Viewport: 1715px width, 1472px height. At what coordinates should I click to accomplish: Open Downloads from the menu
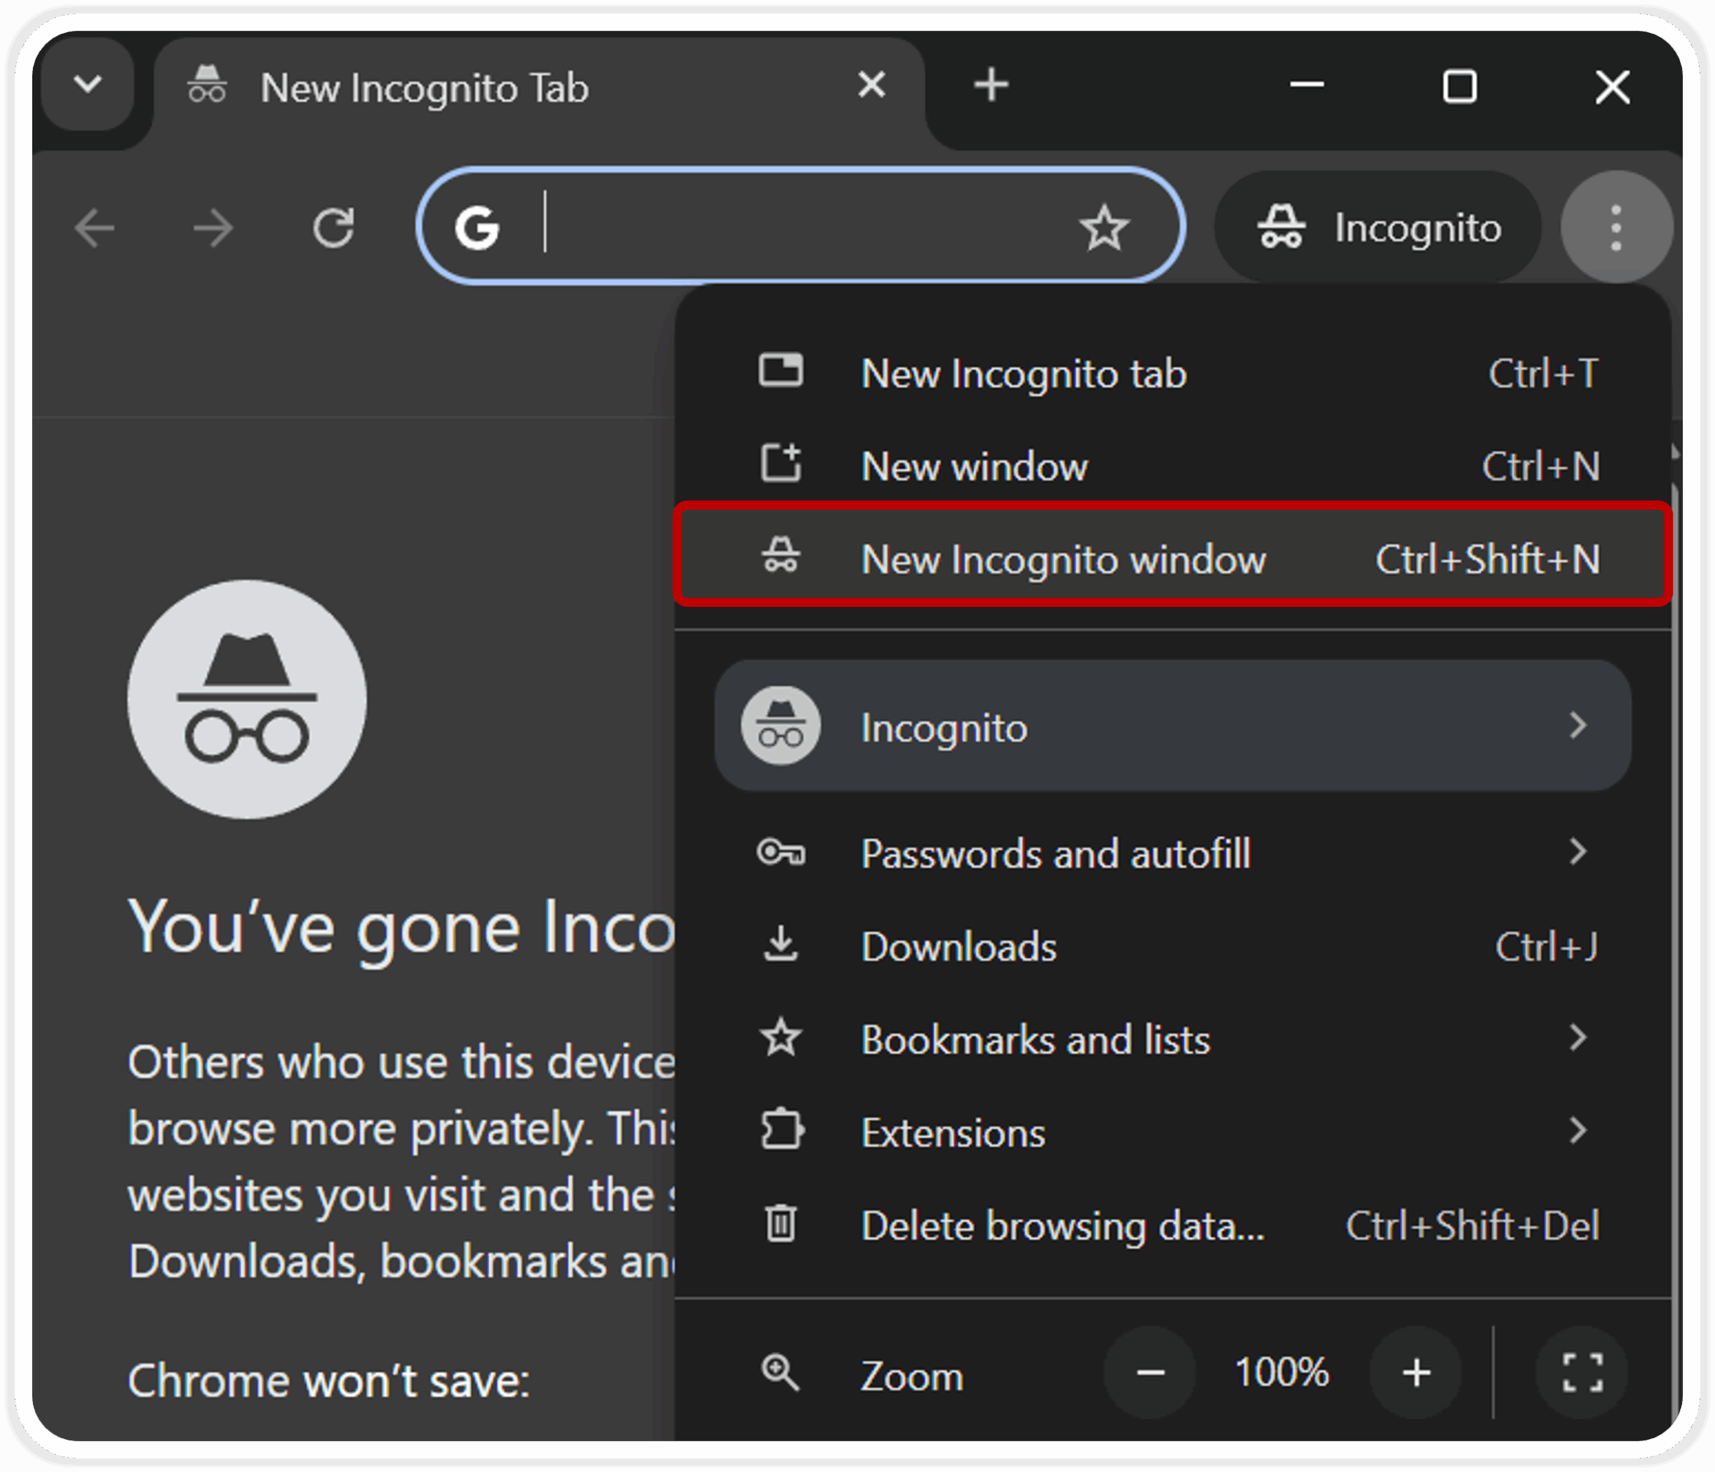click(1172, 946)
